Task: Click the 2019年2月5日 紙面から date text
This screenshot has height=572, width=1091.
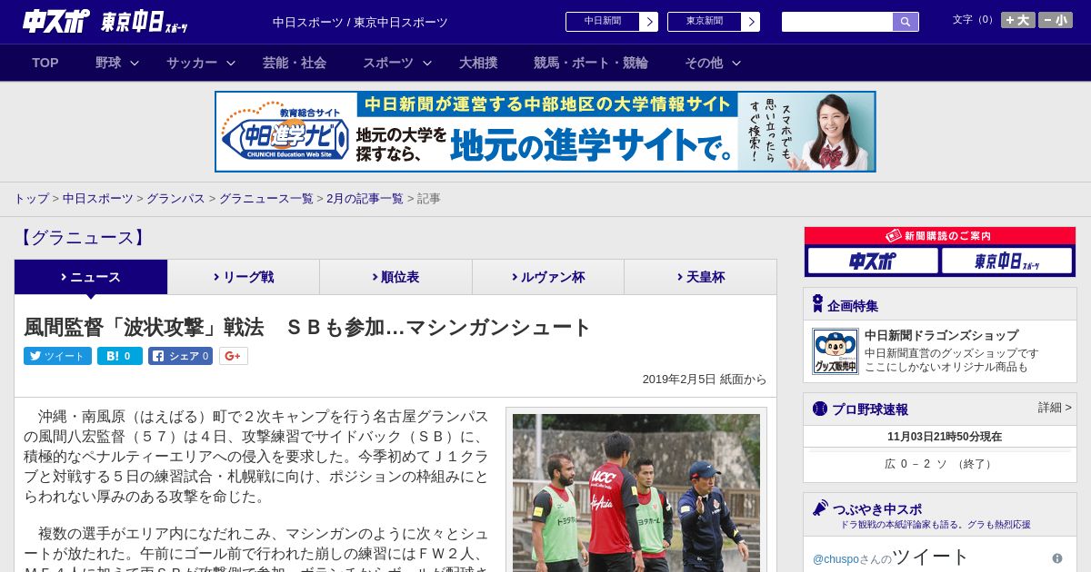Action: pos(705,380)
